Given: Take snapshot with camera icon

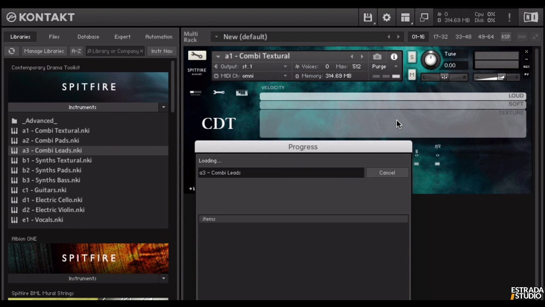Looking at the screenshot, I should (377, 56).
